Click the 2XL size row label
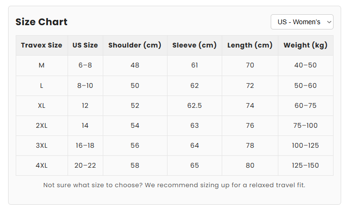The width and height of the screenshot is (344, 210). click(x=41, y=125)
